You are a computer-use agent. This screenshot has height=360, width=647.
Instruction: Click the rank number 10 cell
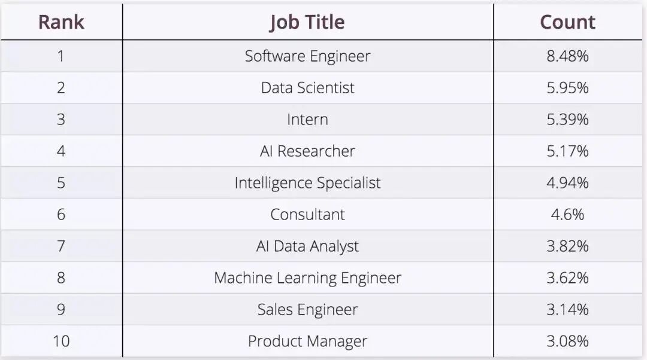(x=61, y=341)
